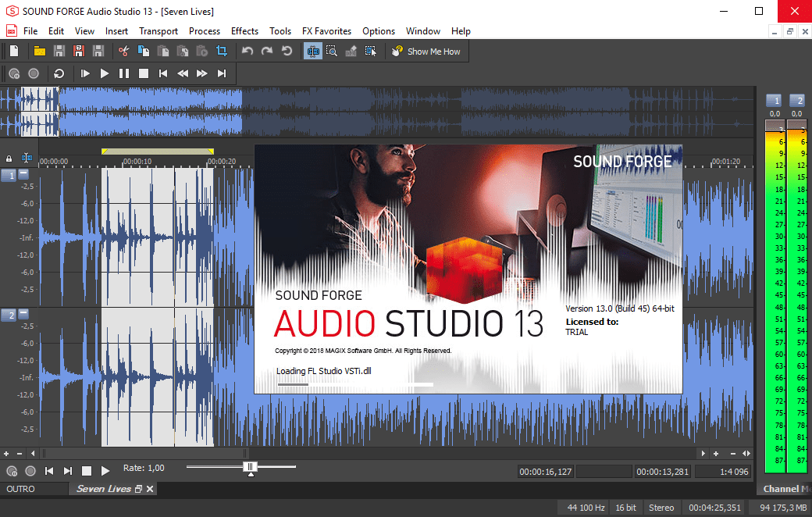
Task: Click the selection start field 00:00:16,127
Action: (545, 472)
